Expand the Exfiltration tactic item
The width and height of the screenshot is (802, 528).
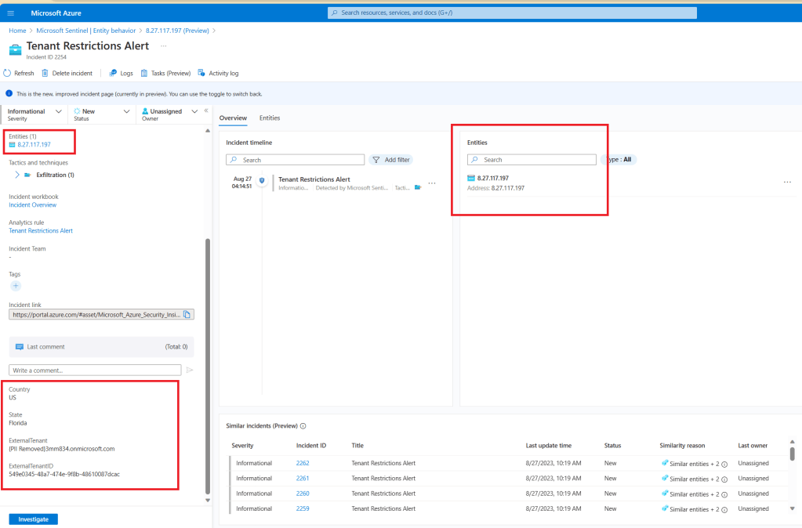pyautogui.click(x=17, y=175)
